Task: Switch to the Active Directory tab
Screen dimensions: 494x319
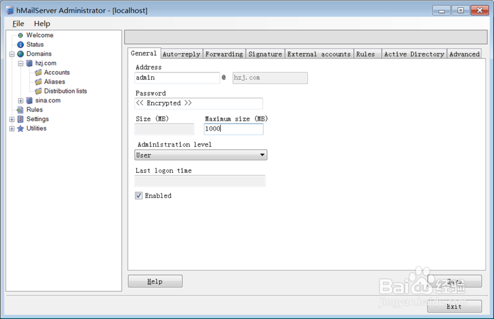Action: [x=414, y=54]
